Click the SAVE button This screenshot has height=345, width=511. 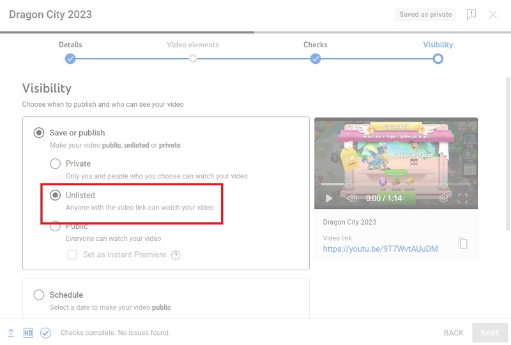tap(490, 333)
